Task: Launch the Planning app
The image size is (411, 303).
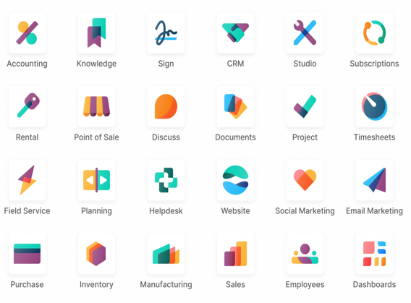Action: 96,180
